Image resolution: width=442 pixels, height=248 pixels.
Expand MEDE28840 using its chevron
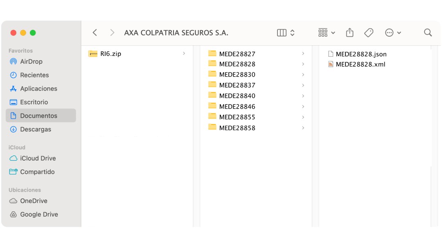tap(303, 96)
